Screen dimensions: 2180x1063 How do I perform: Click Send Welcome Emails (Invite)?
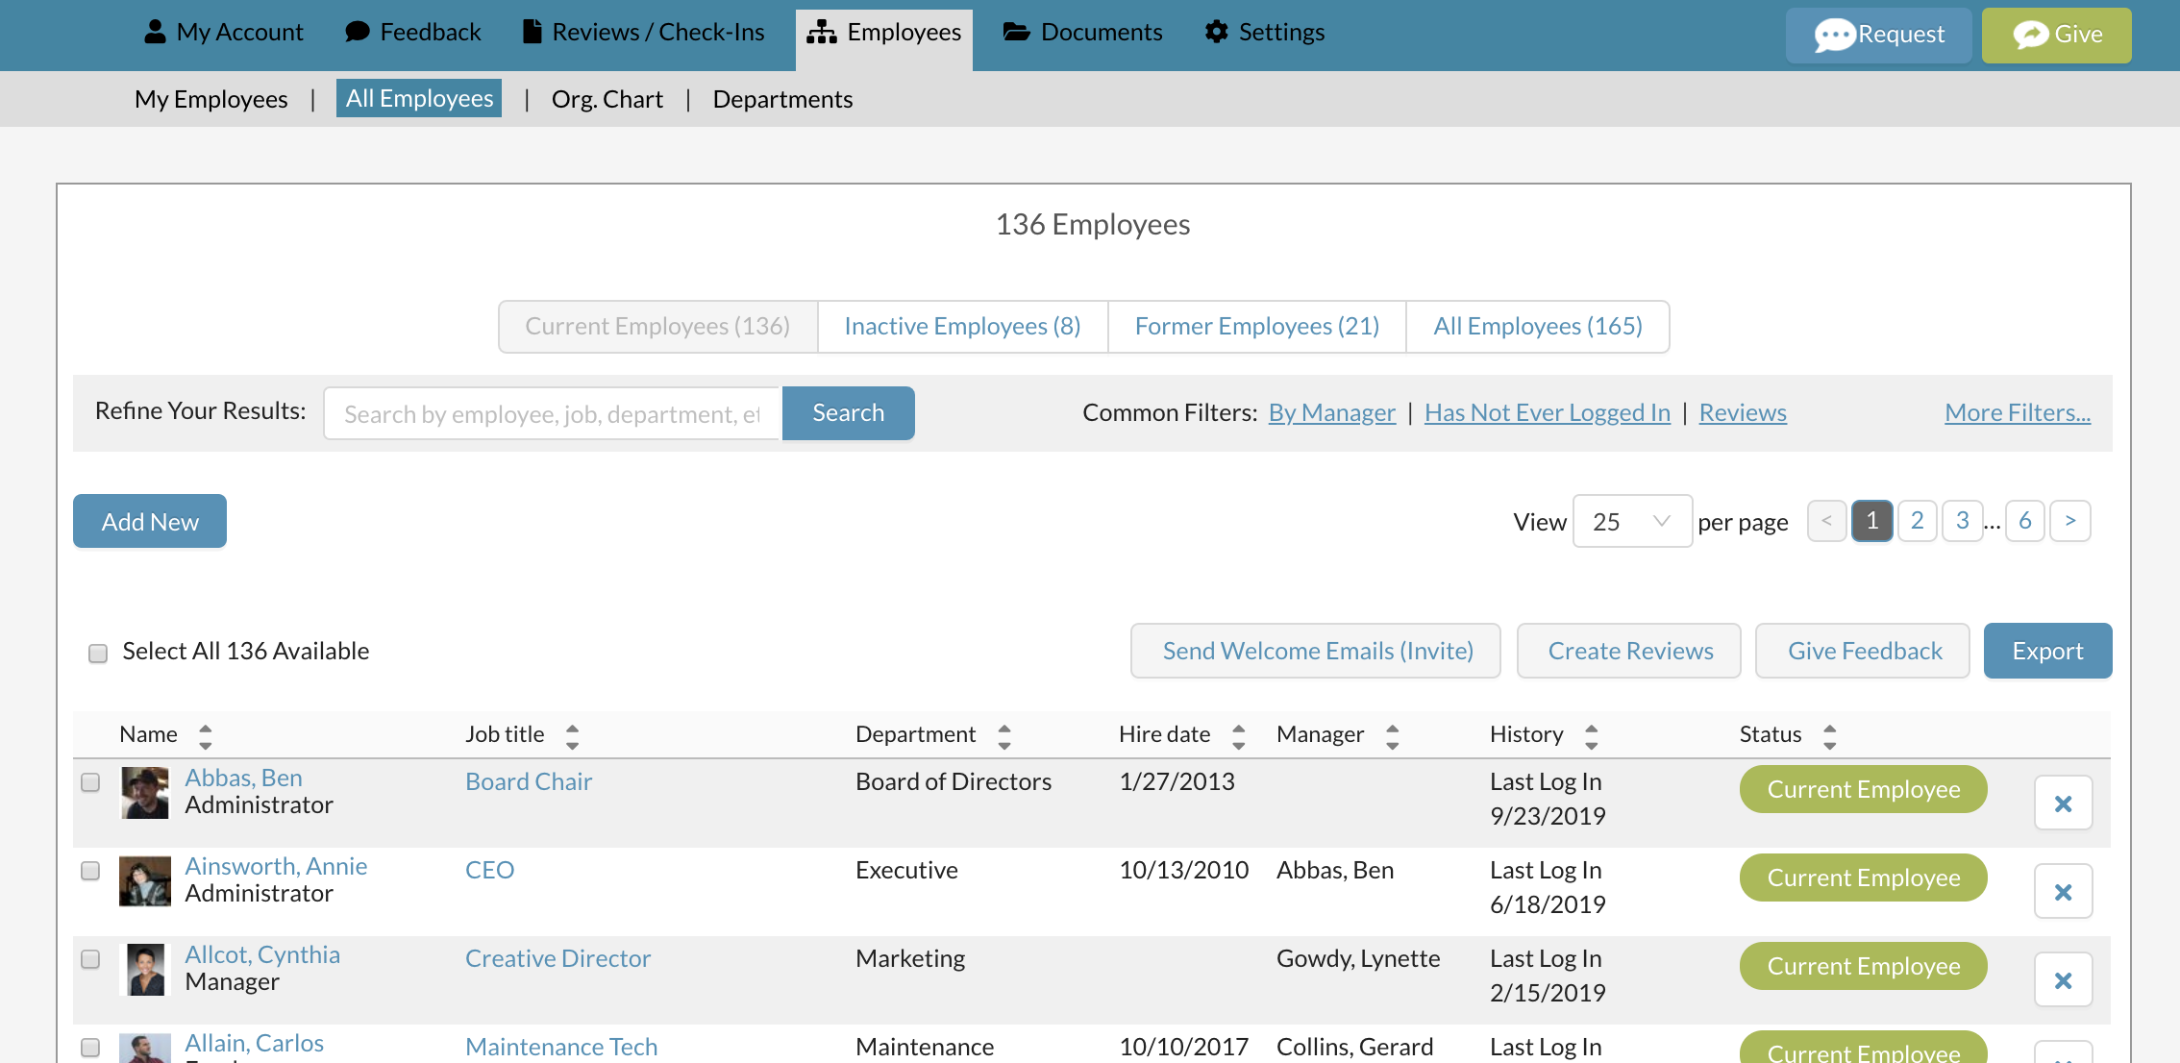pyautogui.click(x=1316, y=651)
